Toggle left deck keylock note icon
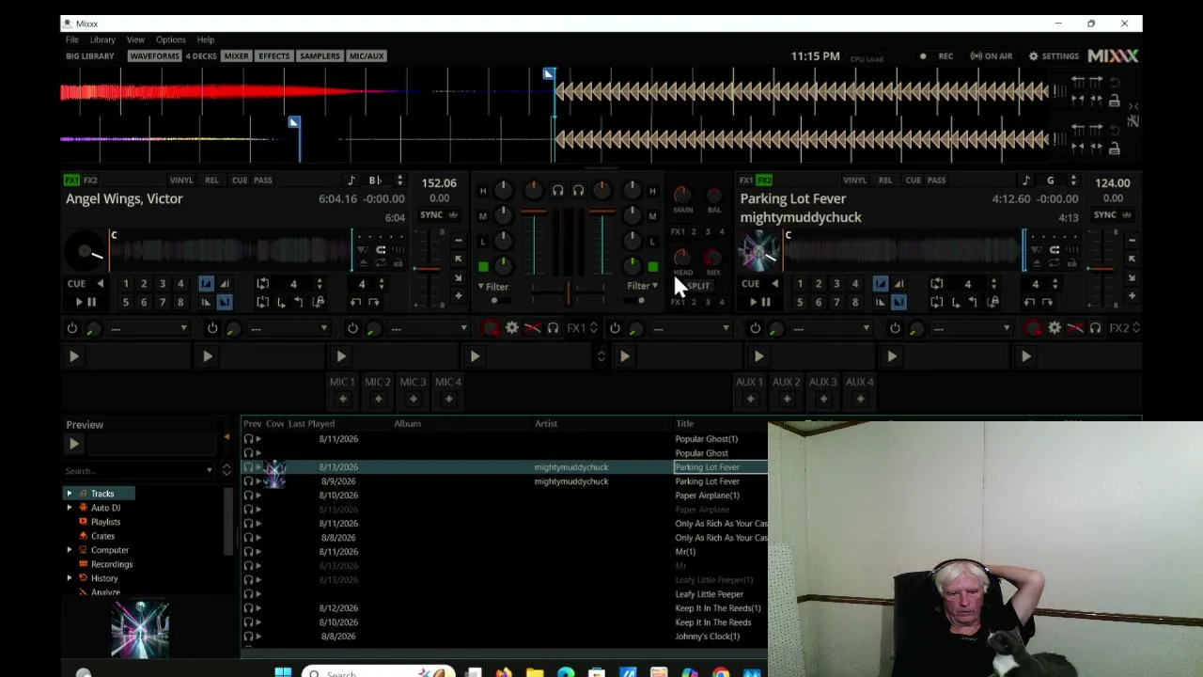The image size is (1203, 677). pyautogui.click(x=352, y=181)
